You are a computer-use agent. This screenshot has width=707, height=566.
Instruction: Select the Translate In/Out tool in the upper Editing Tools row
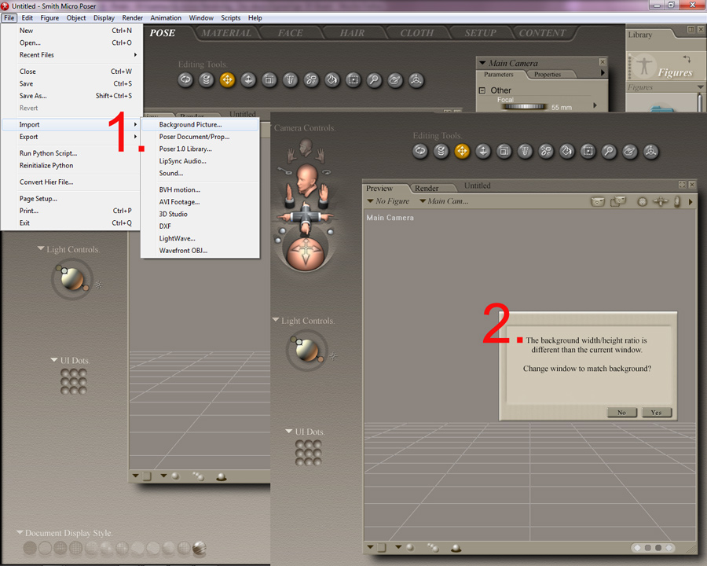coord(248,80)
